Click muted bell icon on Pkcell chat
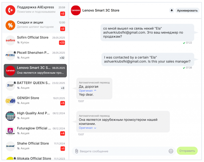The image size is (204, 162). 15,52
